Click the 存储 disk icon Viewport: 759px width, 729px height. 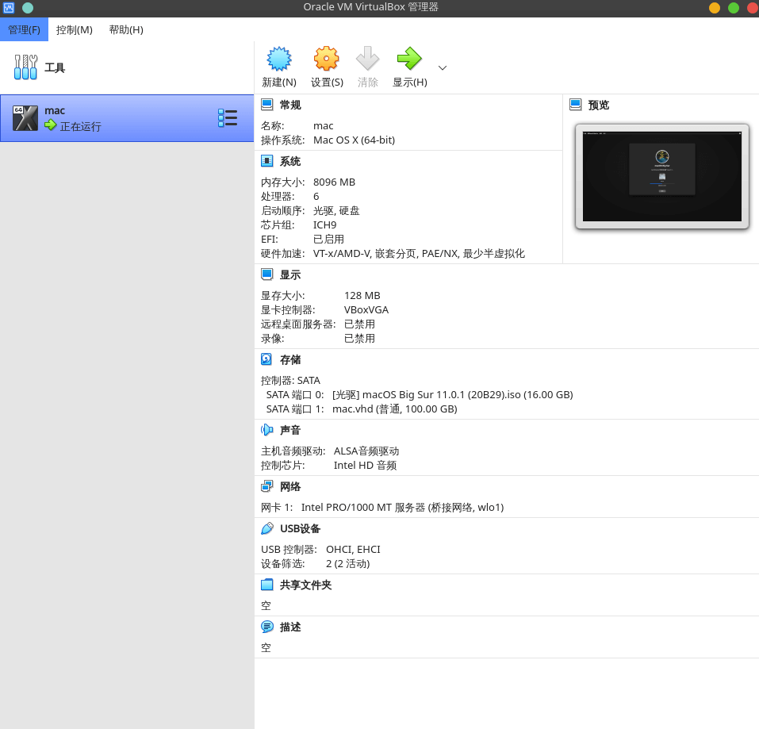(266, 359)
